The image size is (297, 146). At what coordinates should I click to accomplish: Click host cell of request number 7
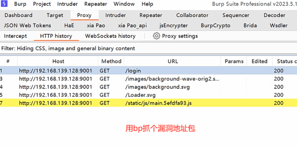[56, 103]
